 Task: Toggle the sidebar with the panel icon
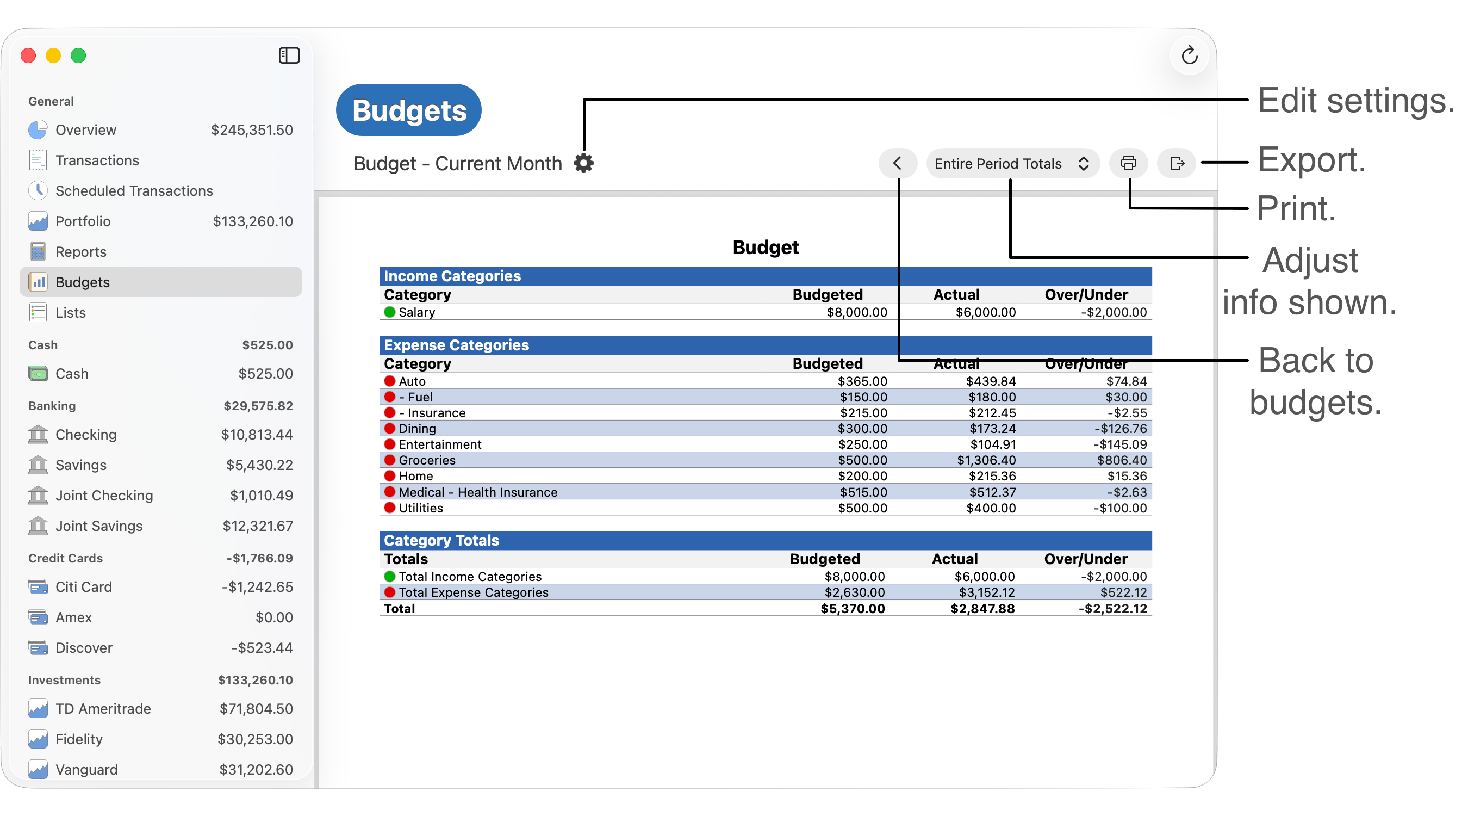pyautogui.click(x=289, y=55)
